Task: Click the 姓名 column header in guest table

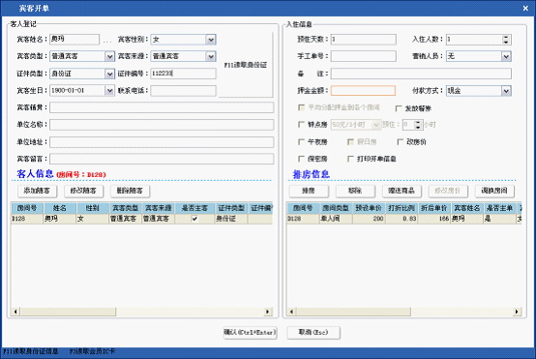Action: (x=59, y=208)
